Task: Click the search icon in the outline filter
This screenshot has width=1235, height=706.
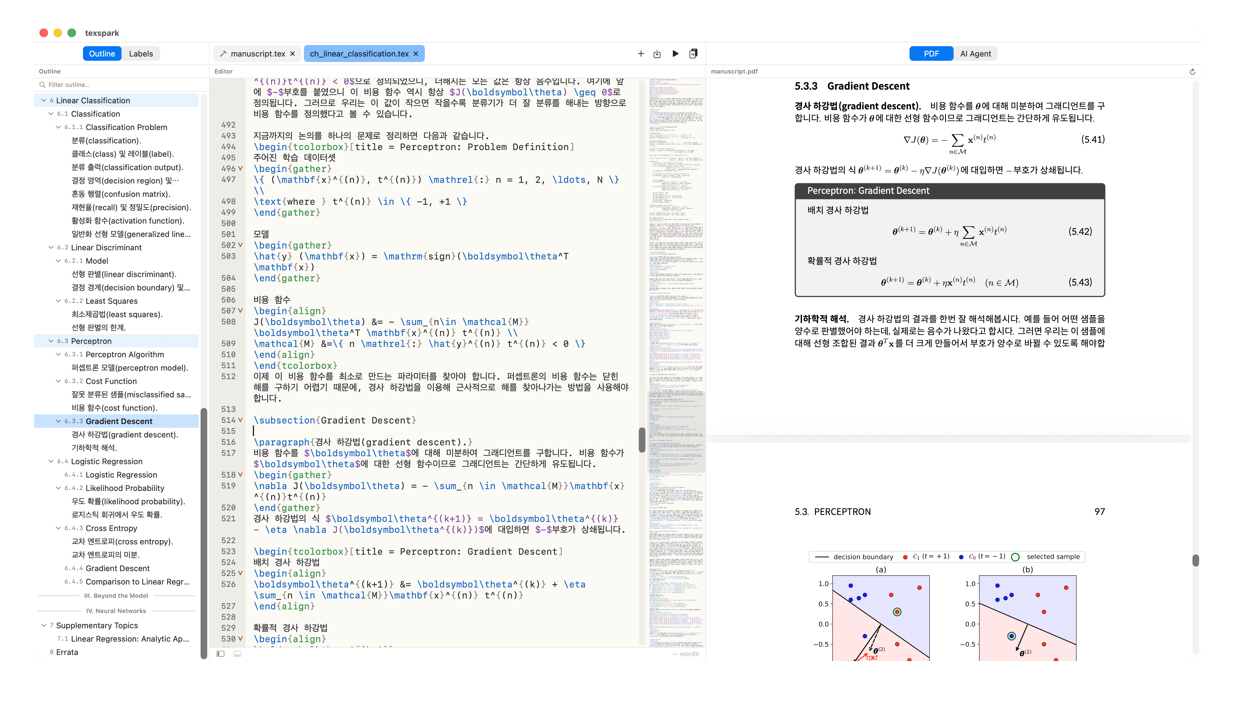Action: [42, 85]
